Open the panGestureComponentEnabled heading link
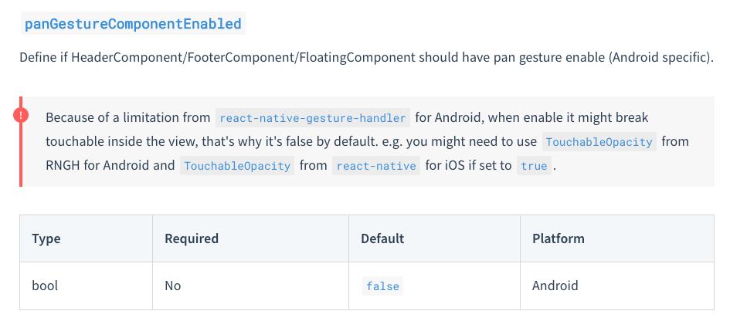This screenshot has height=321, width=730. pos(133,24)
